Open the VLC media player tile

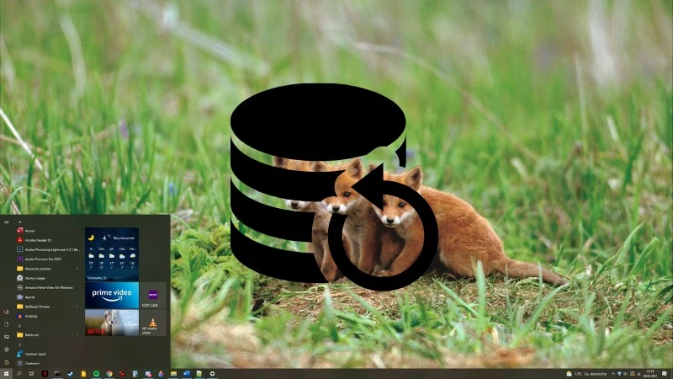tap(153, 323)
